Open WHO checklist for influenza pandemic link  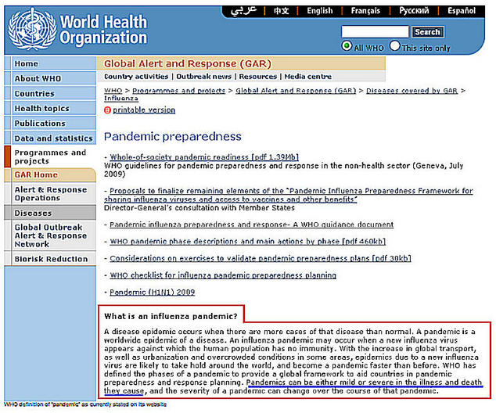(223, 275)
